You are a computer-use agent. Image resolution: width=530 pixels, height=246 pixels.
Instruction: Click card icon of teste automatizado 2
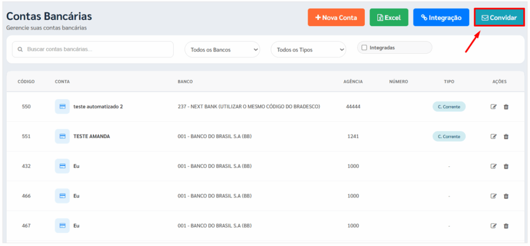click(x=62, y=106)
